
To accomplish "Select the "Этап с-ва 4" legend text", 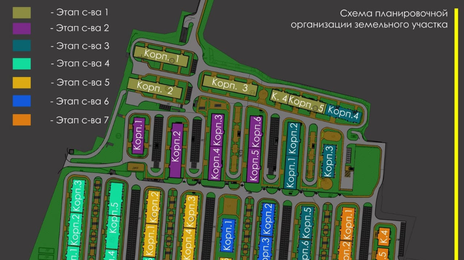I will coord(80,64).
